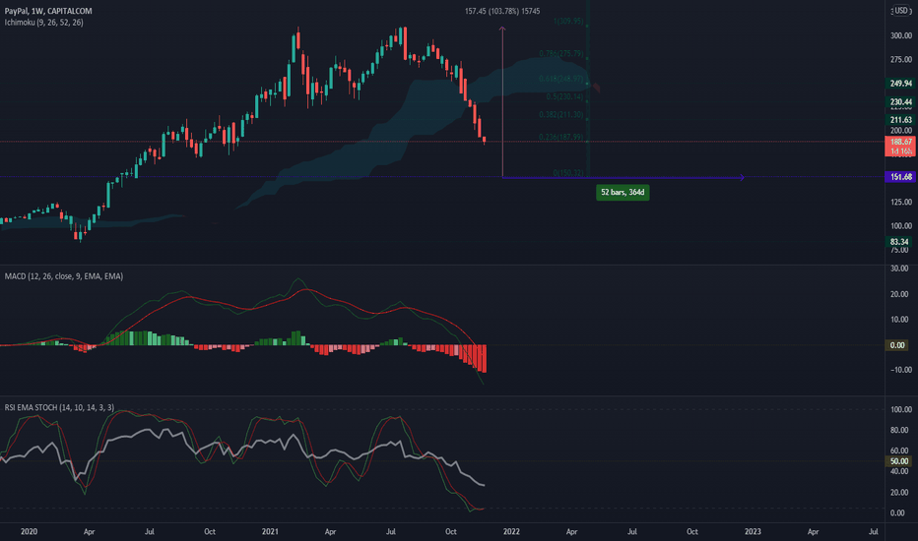The image size is (918, 541).
Task: Click the 2021 label on time axis
Action: [x=270, y=531]
